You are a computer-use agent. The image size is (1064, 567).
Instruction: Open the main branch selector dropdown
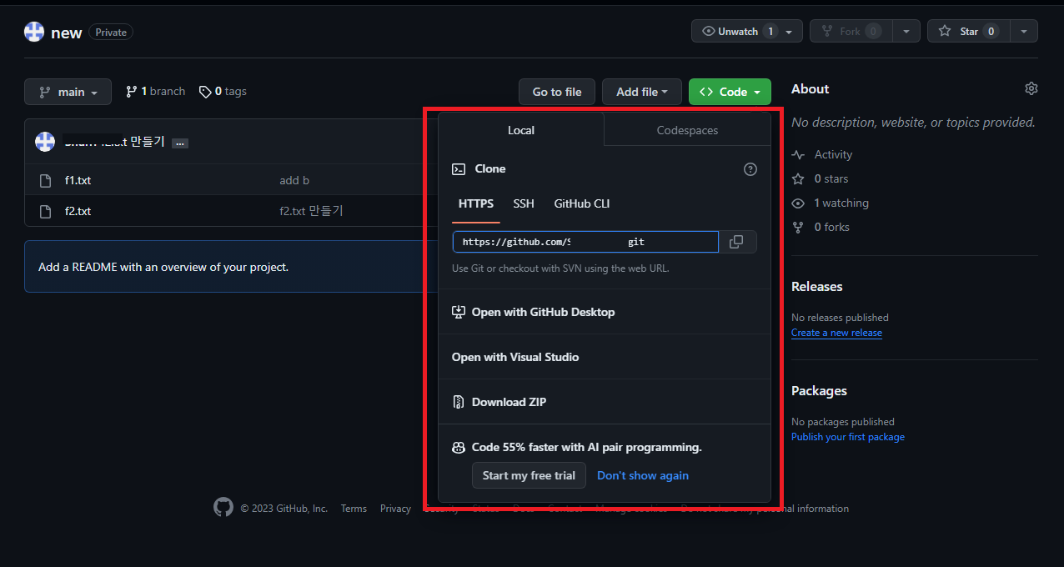68,92
